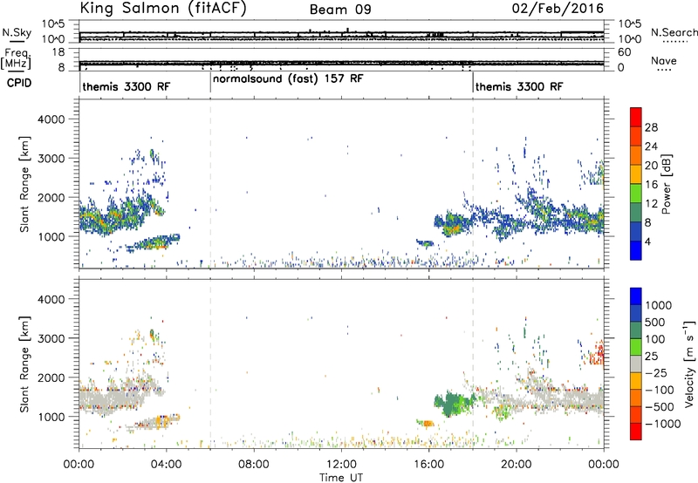This screenshot has width=698, height=483.
Task: Select the "Time UT" axis title
Action: (x=341, y=478)
